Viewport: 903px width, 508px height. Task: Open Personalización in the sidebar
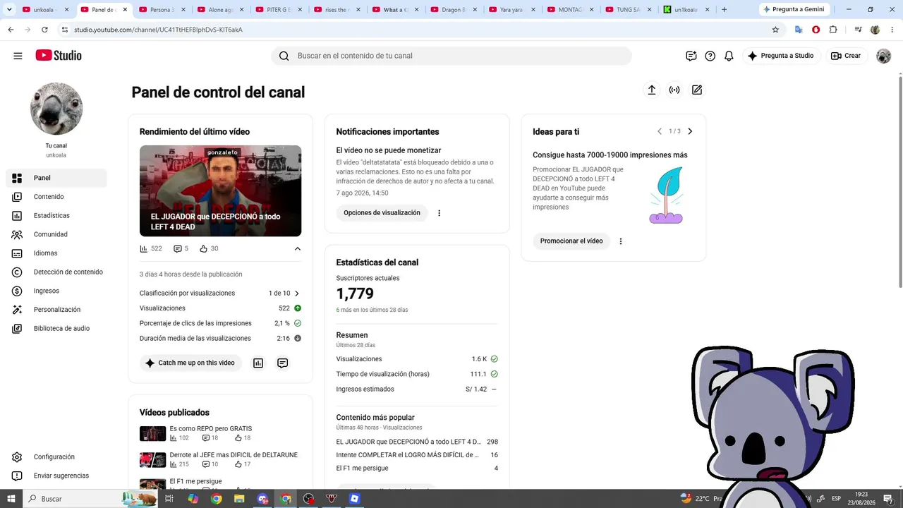(x=56, y=310)
